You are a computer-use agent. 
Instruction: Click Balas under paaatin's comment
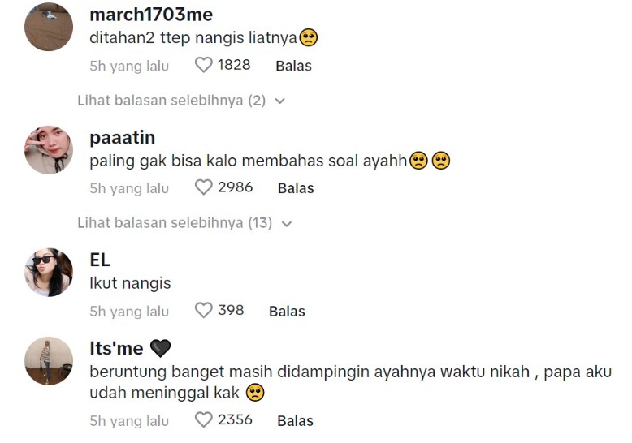tap(296, 188)
